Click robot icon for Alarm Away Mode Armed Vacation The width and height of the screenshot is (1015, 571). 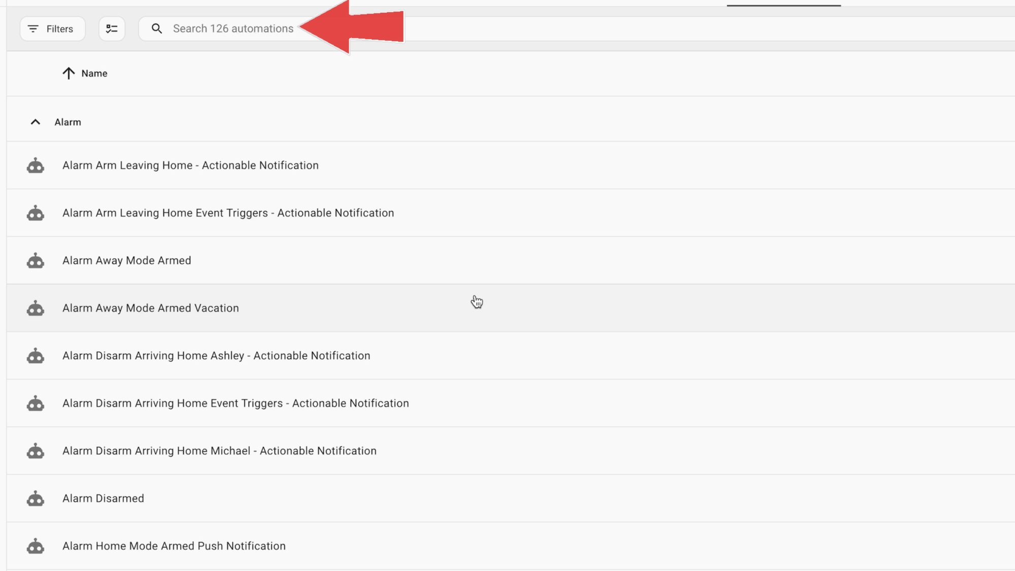coord(36,308)
